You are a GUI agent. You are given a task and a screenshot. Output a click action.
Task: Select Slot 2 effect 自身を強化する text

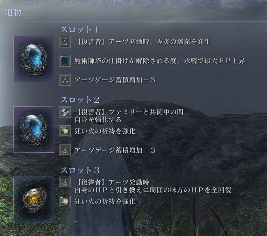point(98,120)
